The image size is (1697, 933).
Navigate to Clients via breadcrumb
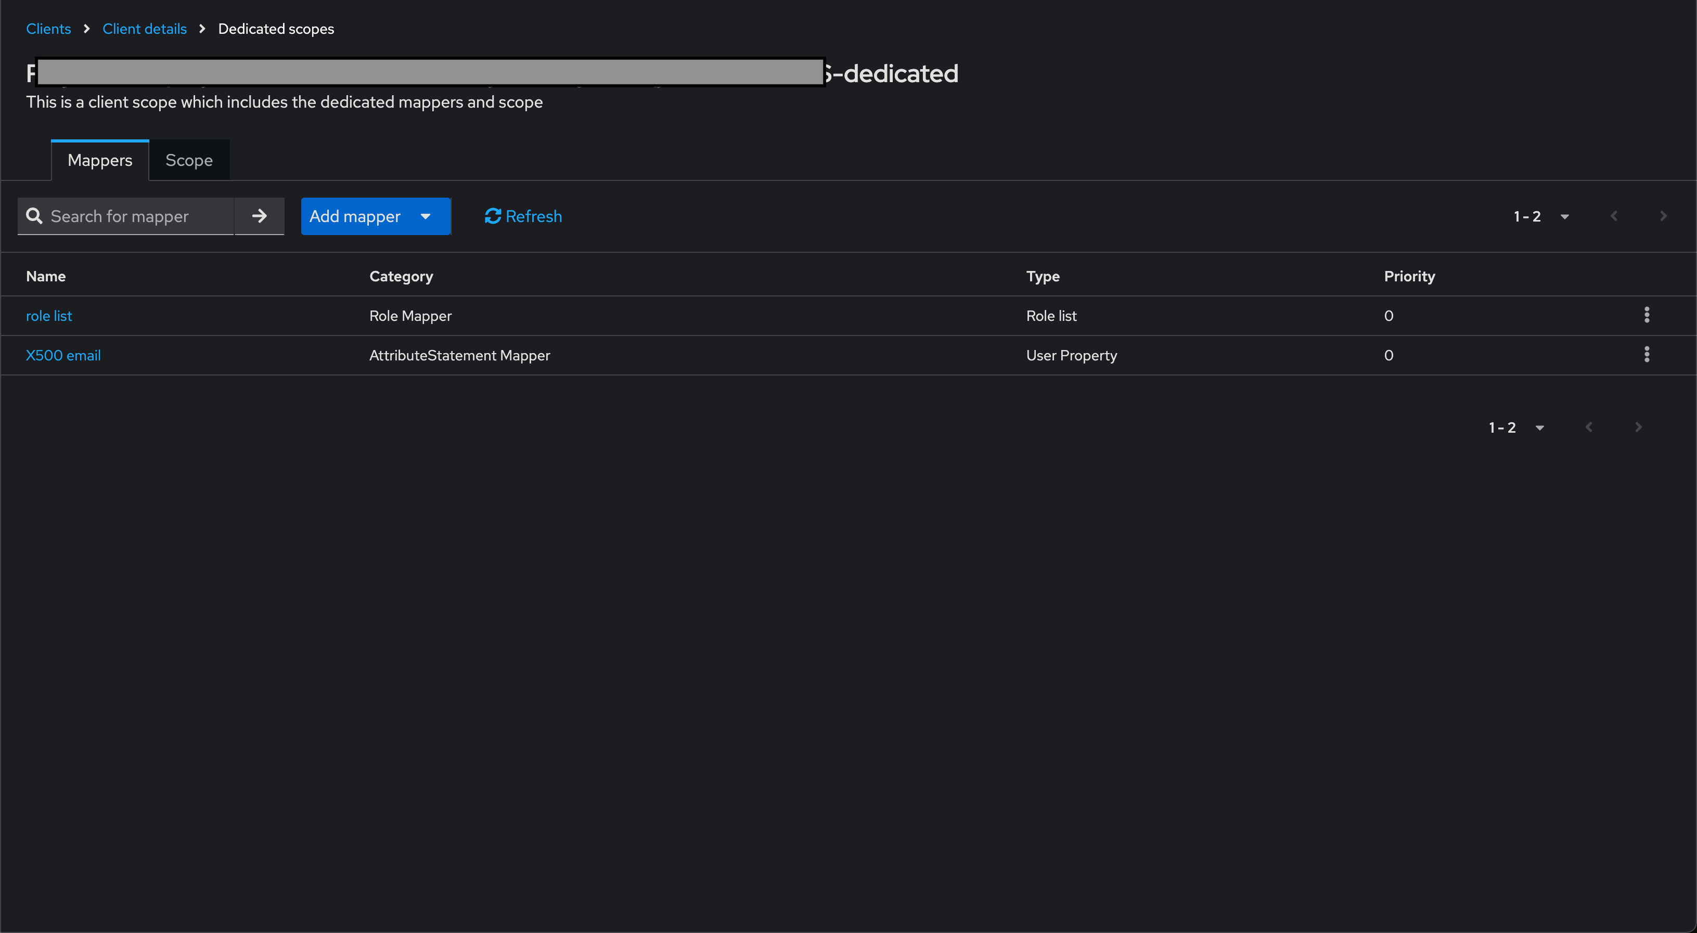point(48,29)
